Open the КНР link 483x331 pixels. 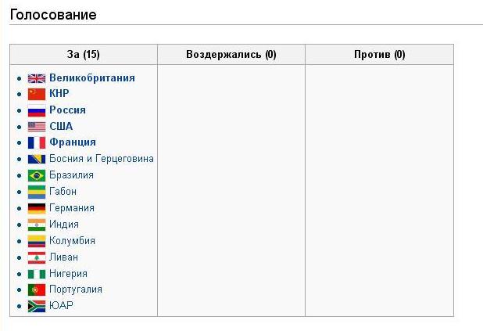coord(59,93)
